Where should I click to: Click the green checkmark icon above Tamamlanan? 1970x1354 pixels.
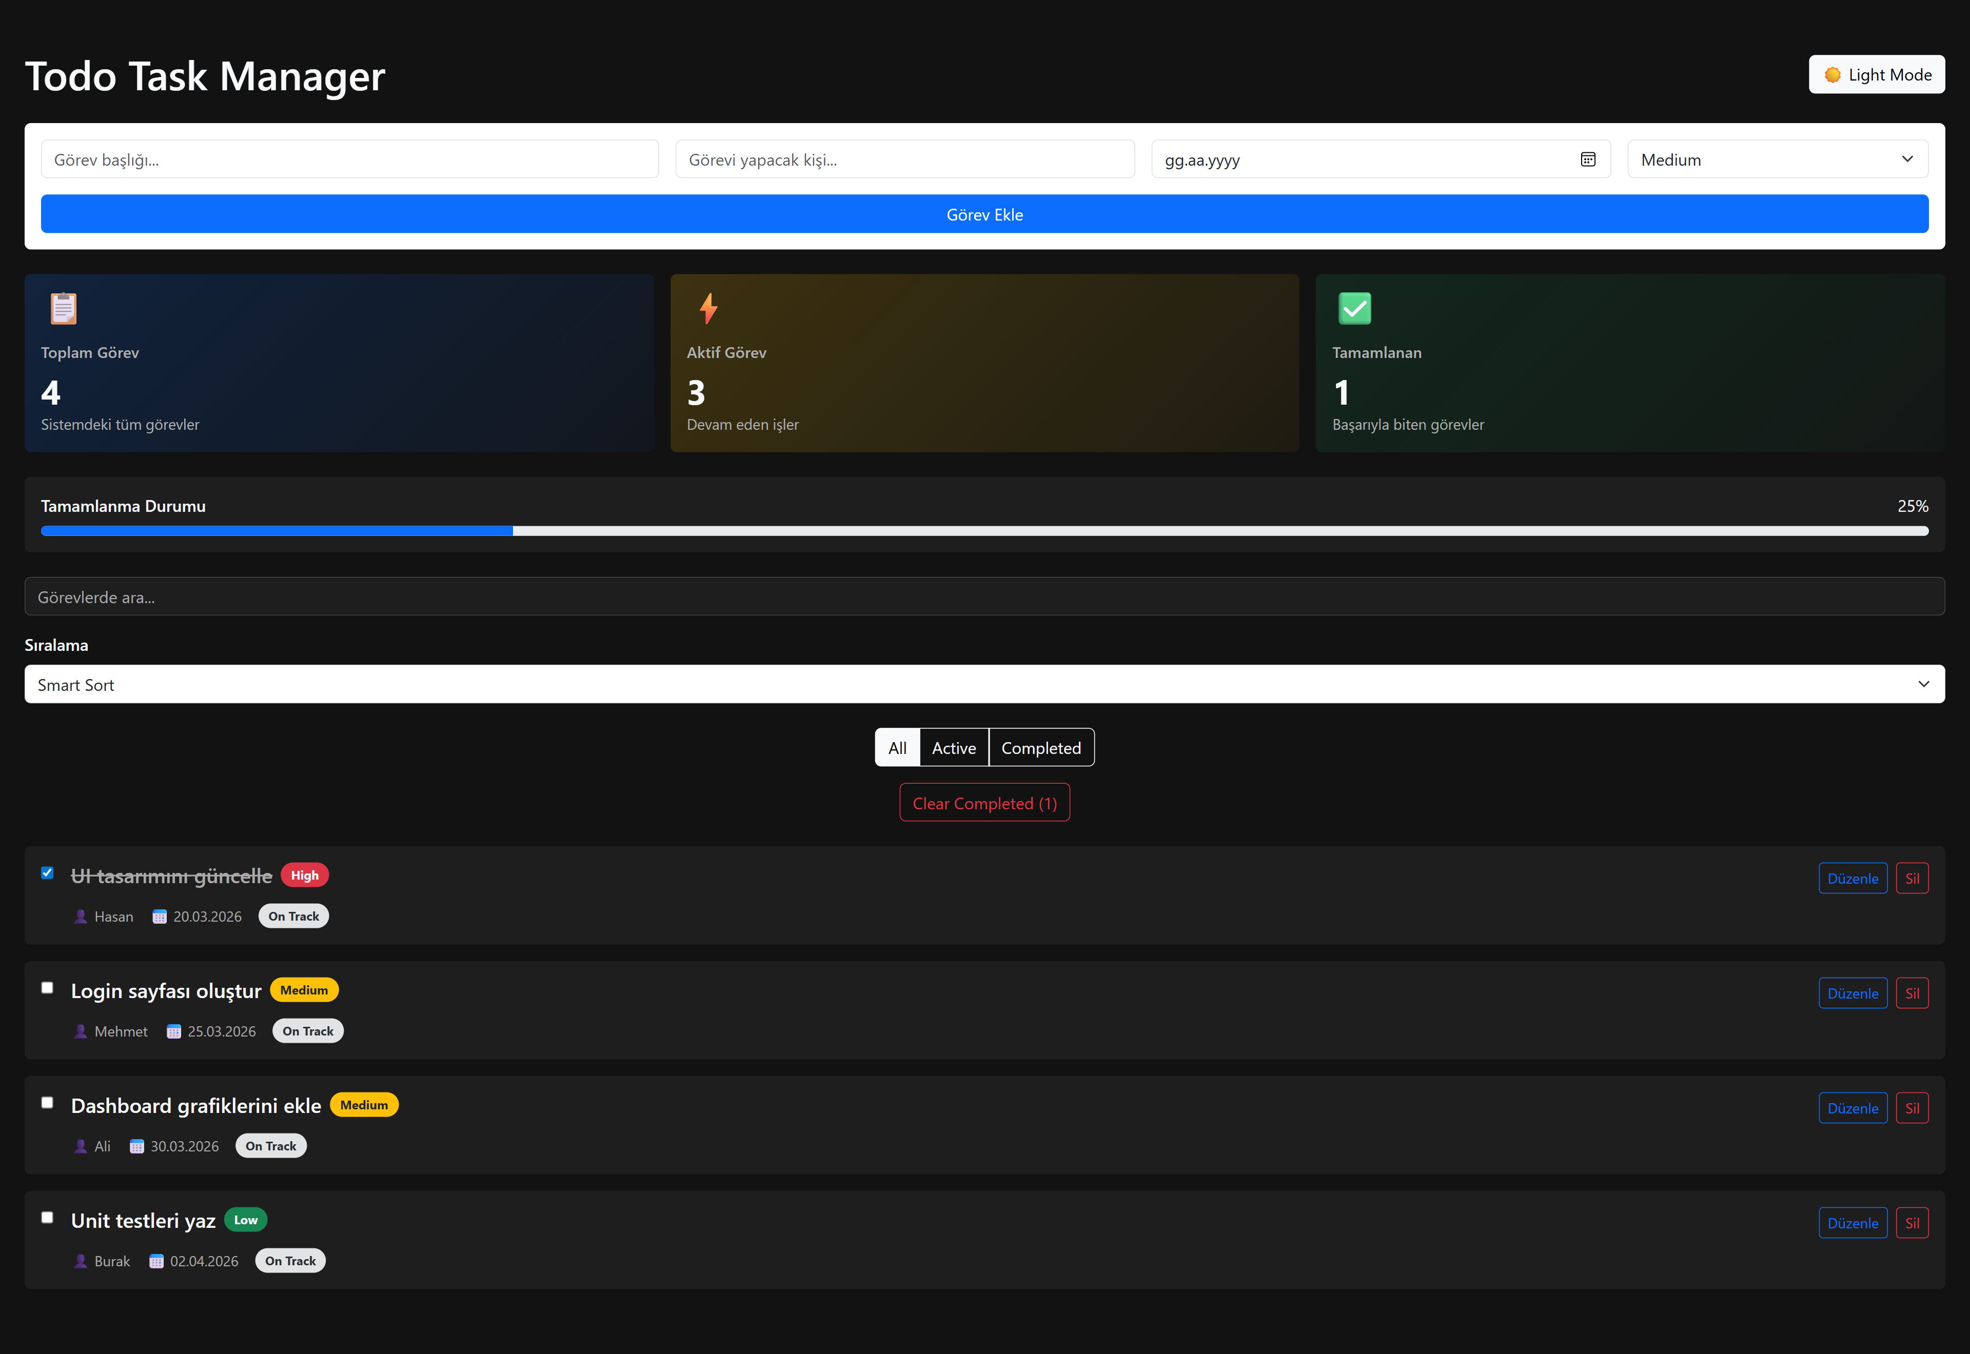coord(1354,309)
